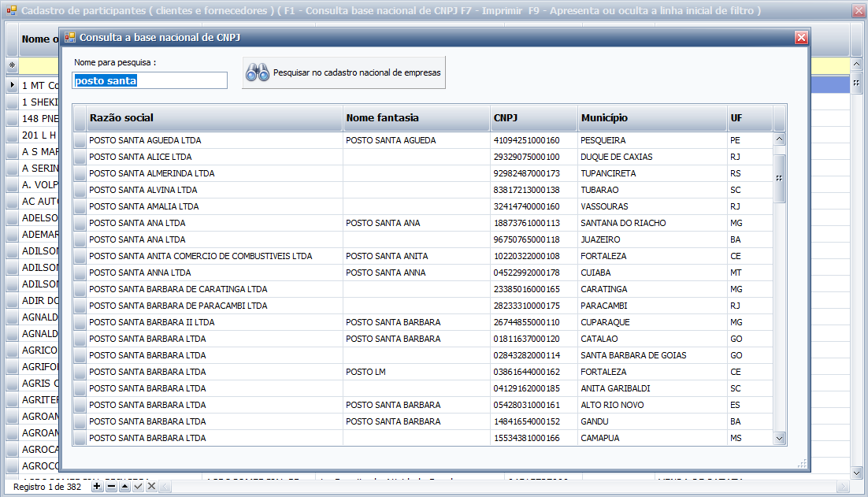
Task: Select the TUPANCIRETA municipality cell
Action: coord(652,174)
